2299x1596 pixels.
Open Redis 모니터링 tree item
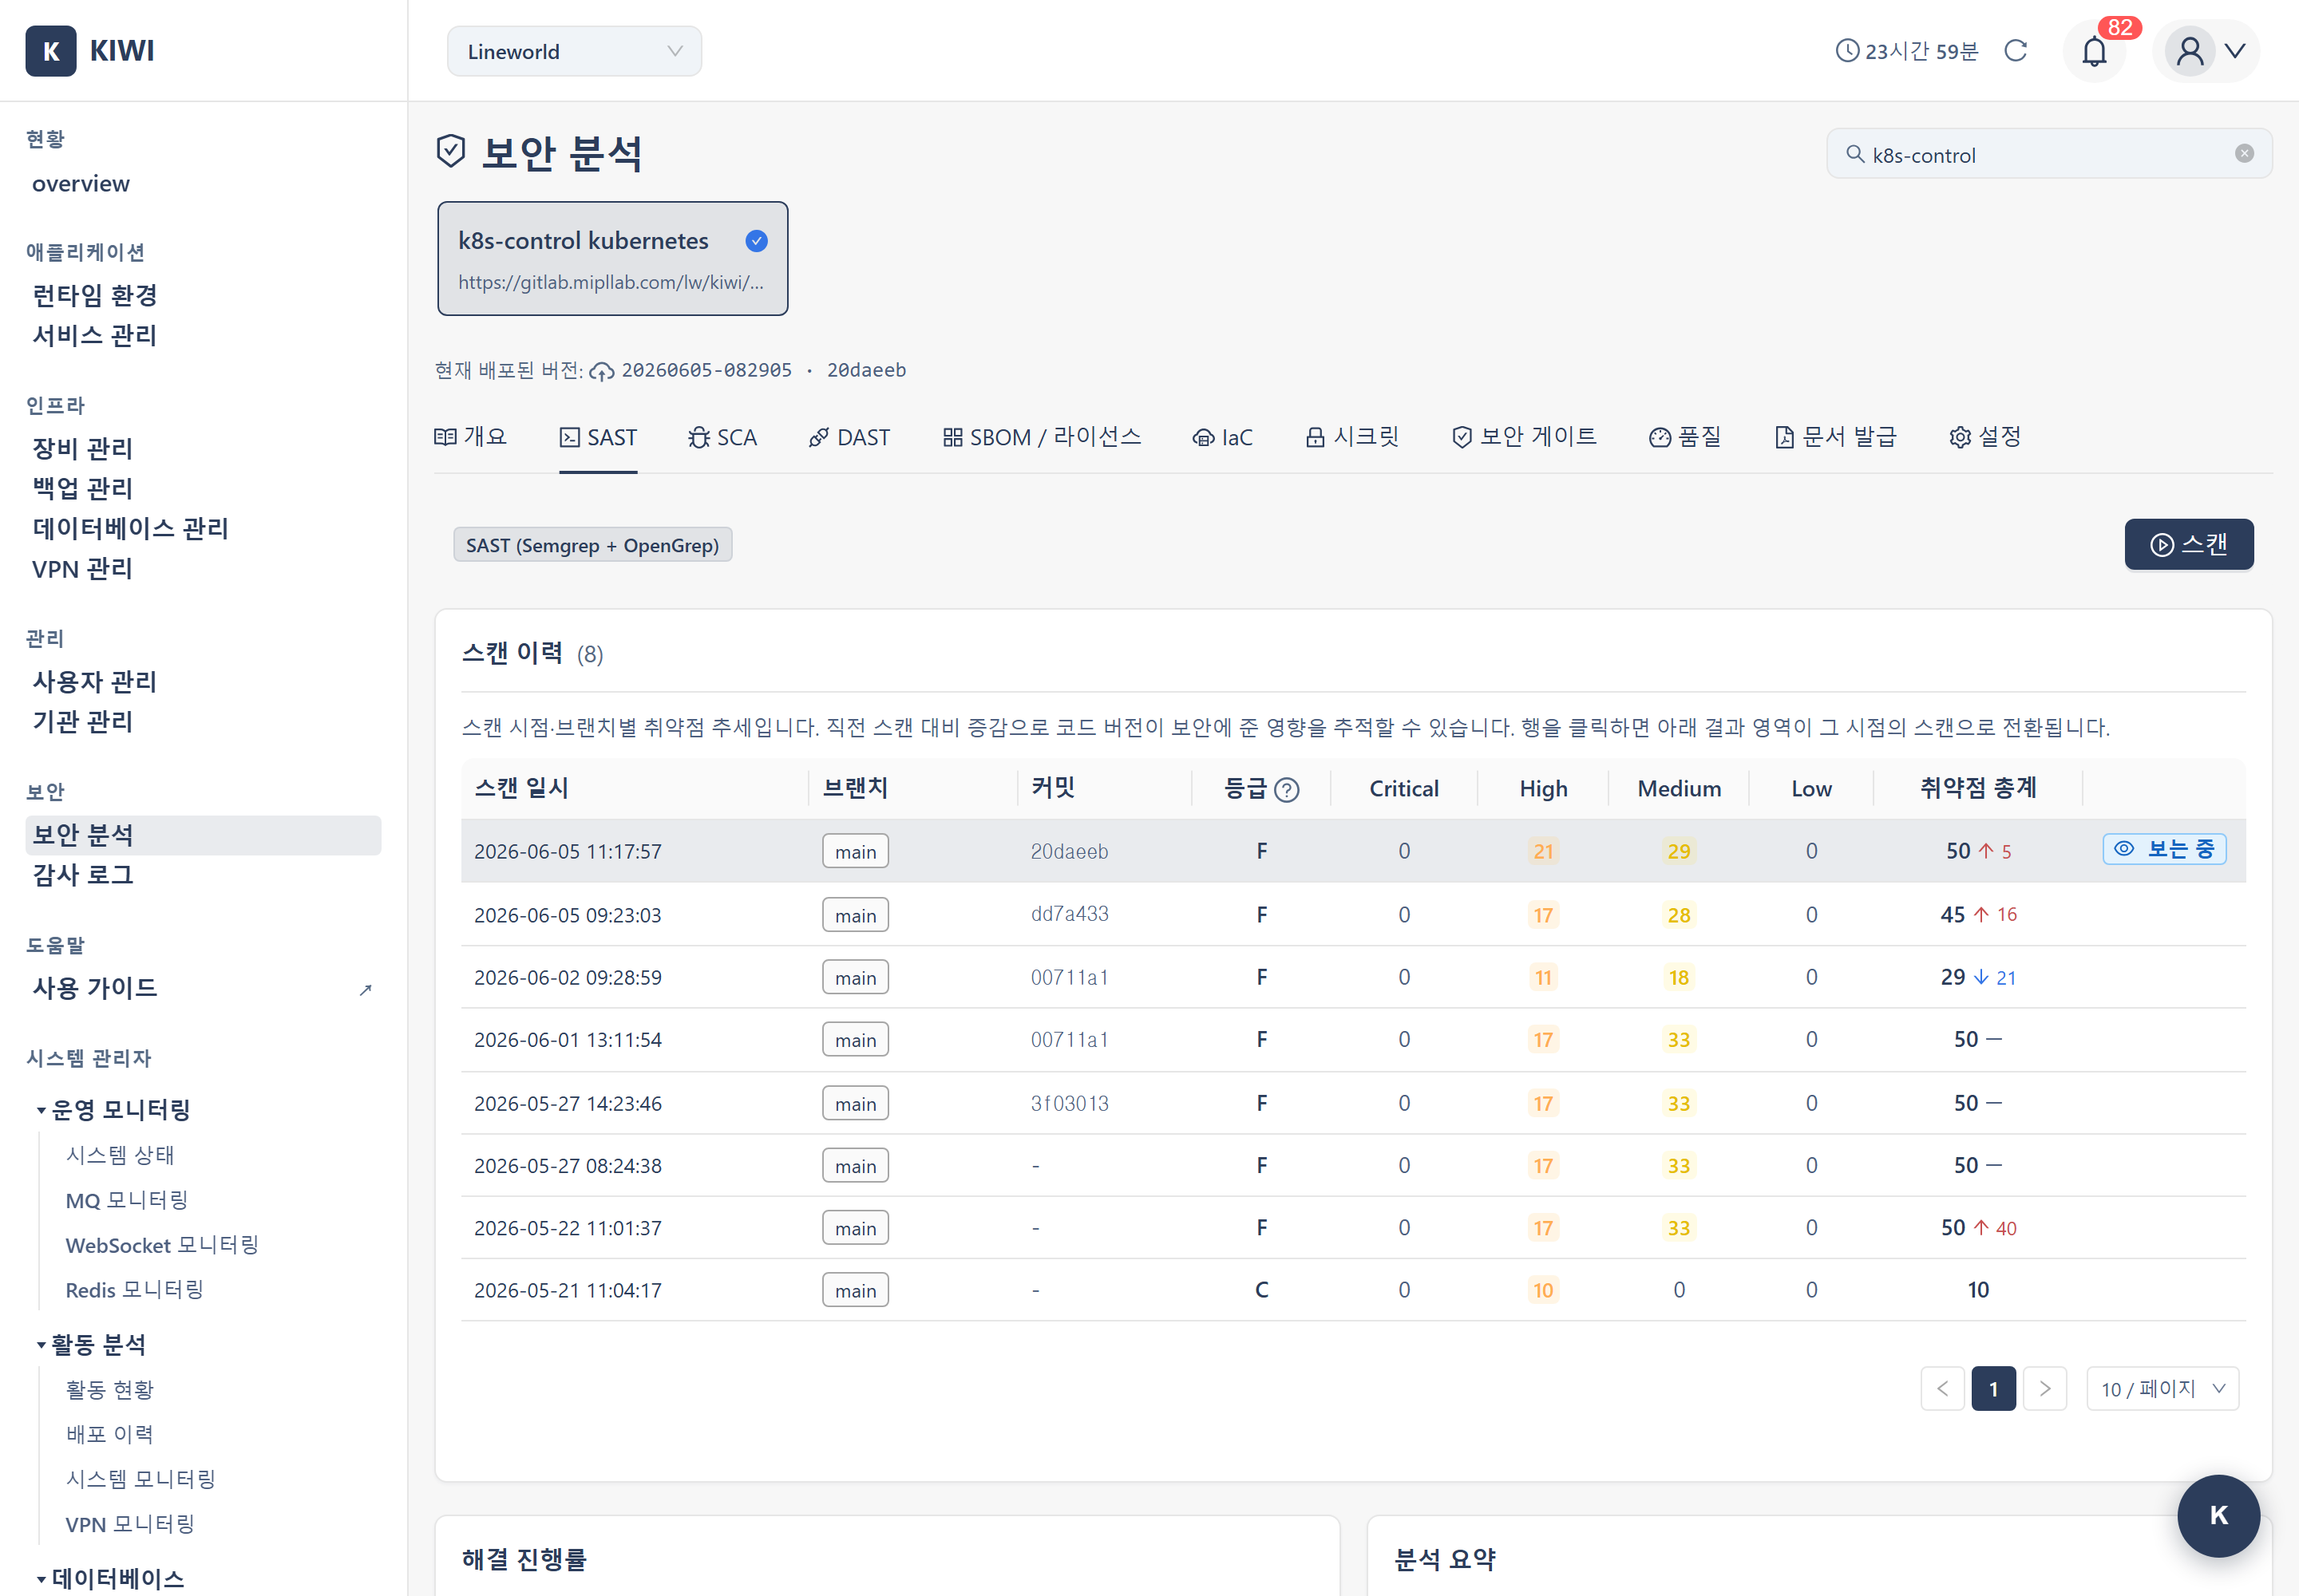(x=135, y=1290)
